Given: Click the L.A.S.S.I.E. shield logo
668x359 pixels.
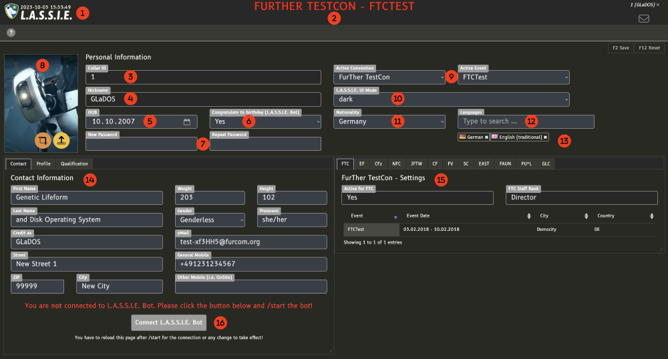Looking at the screenshot, I should click(11, 12).
